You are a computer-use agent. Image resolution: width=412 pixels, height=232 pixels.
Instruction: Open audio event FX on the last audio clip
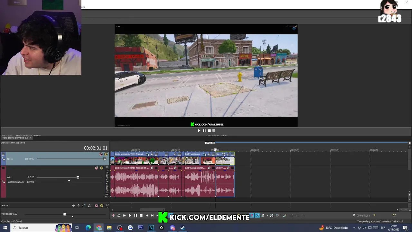point(228,168)
